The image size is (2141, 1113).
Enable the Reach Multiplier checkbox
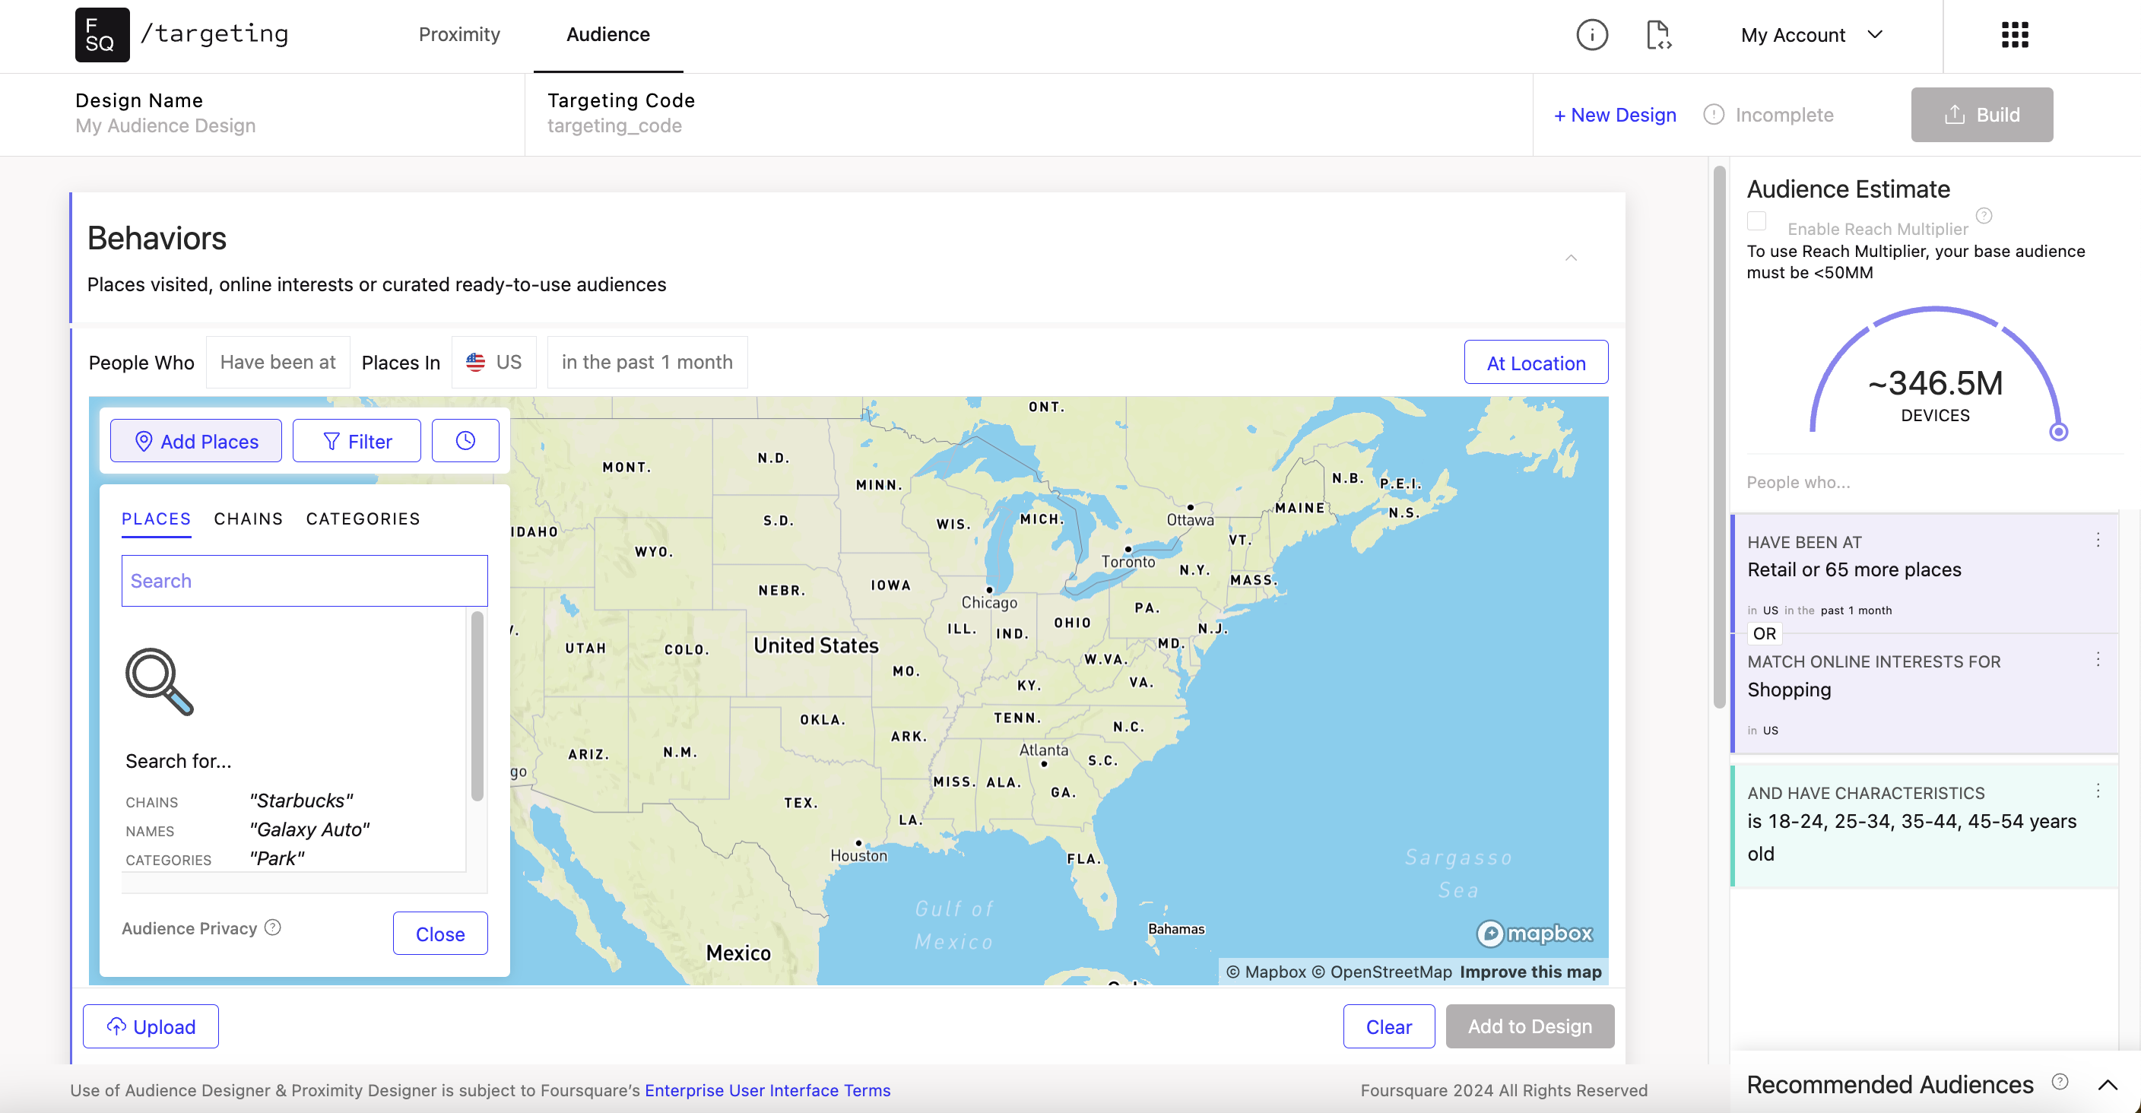[1757, 221]
